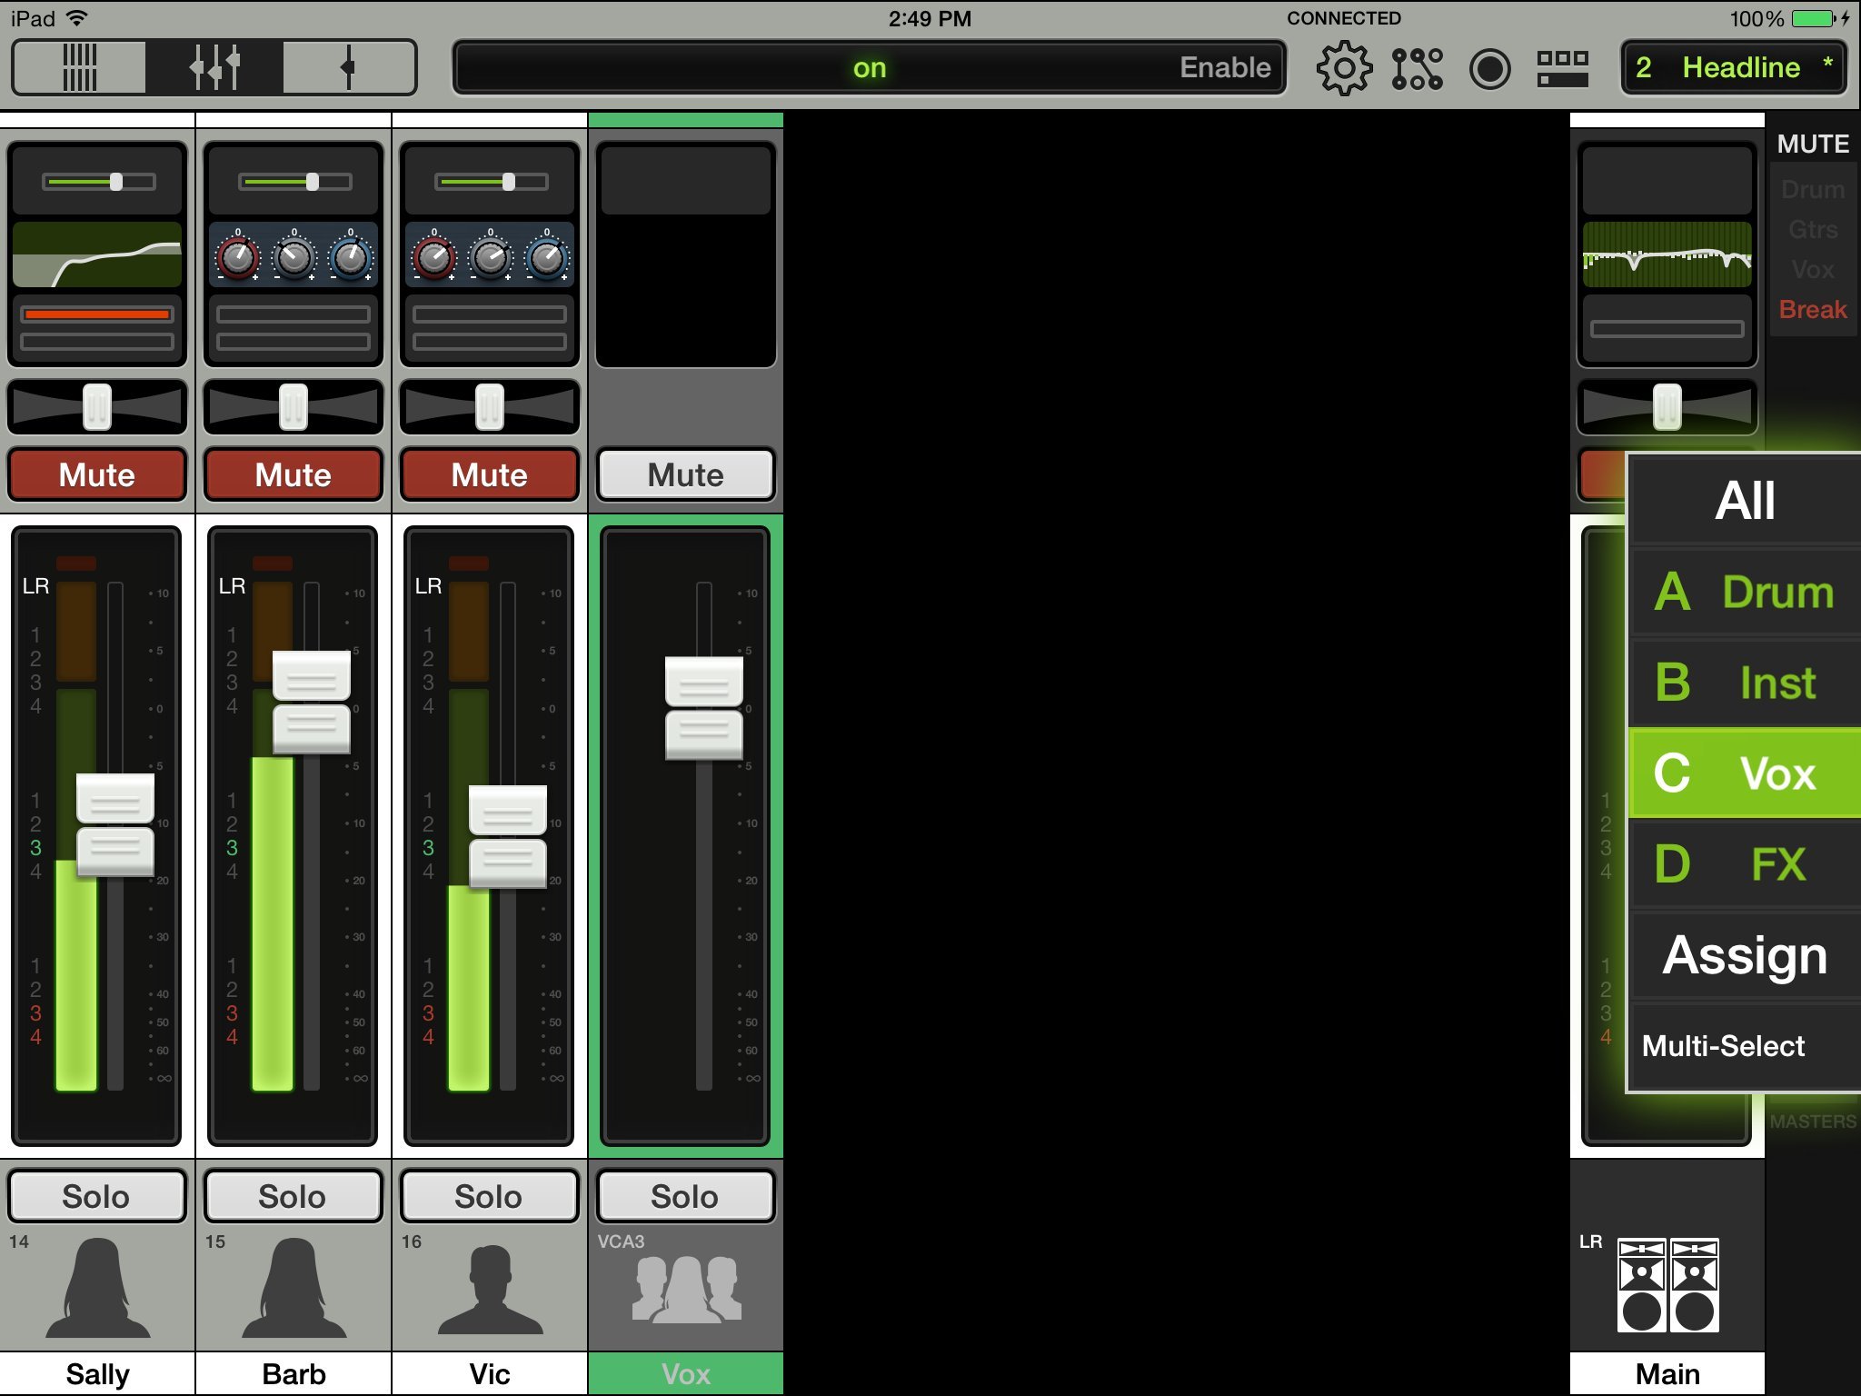Tap the Vox VCA3 group icon

pos(685,1289)
